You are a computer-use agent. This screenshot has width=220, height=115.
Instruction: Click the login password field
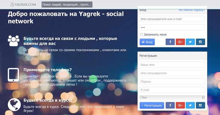pyautogui.click(x=172, y=27)
